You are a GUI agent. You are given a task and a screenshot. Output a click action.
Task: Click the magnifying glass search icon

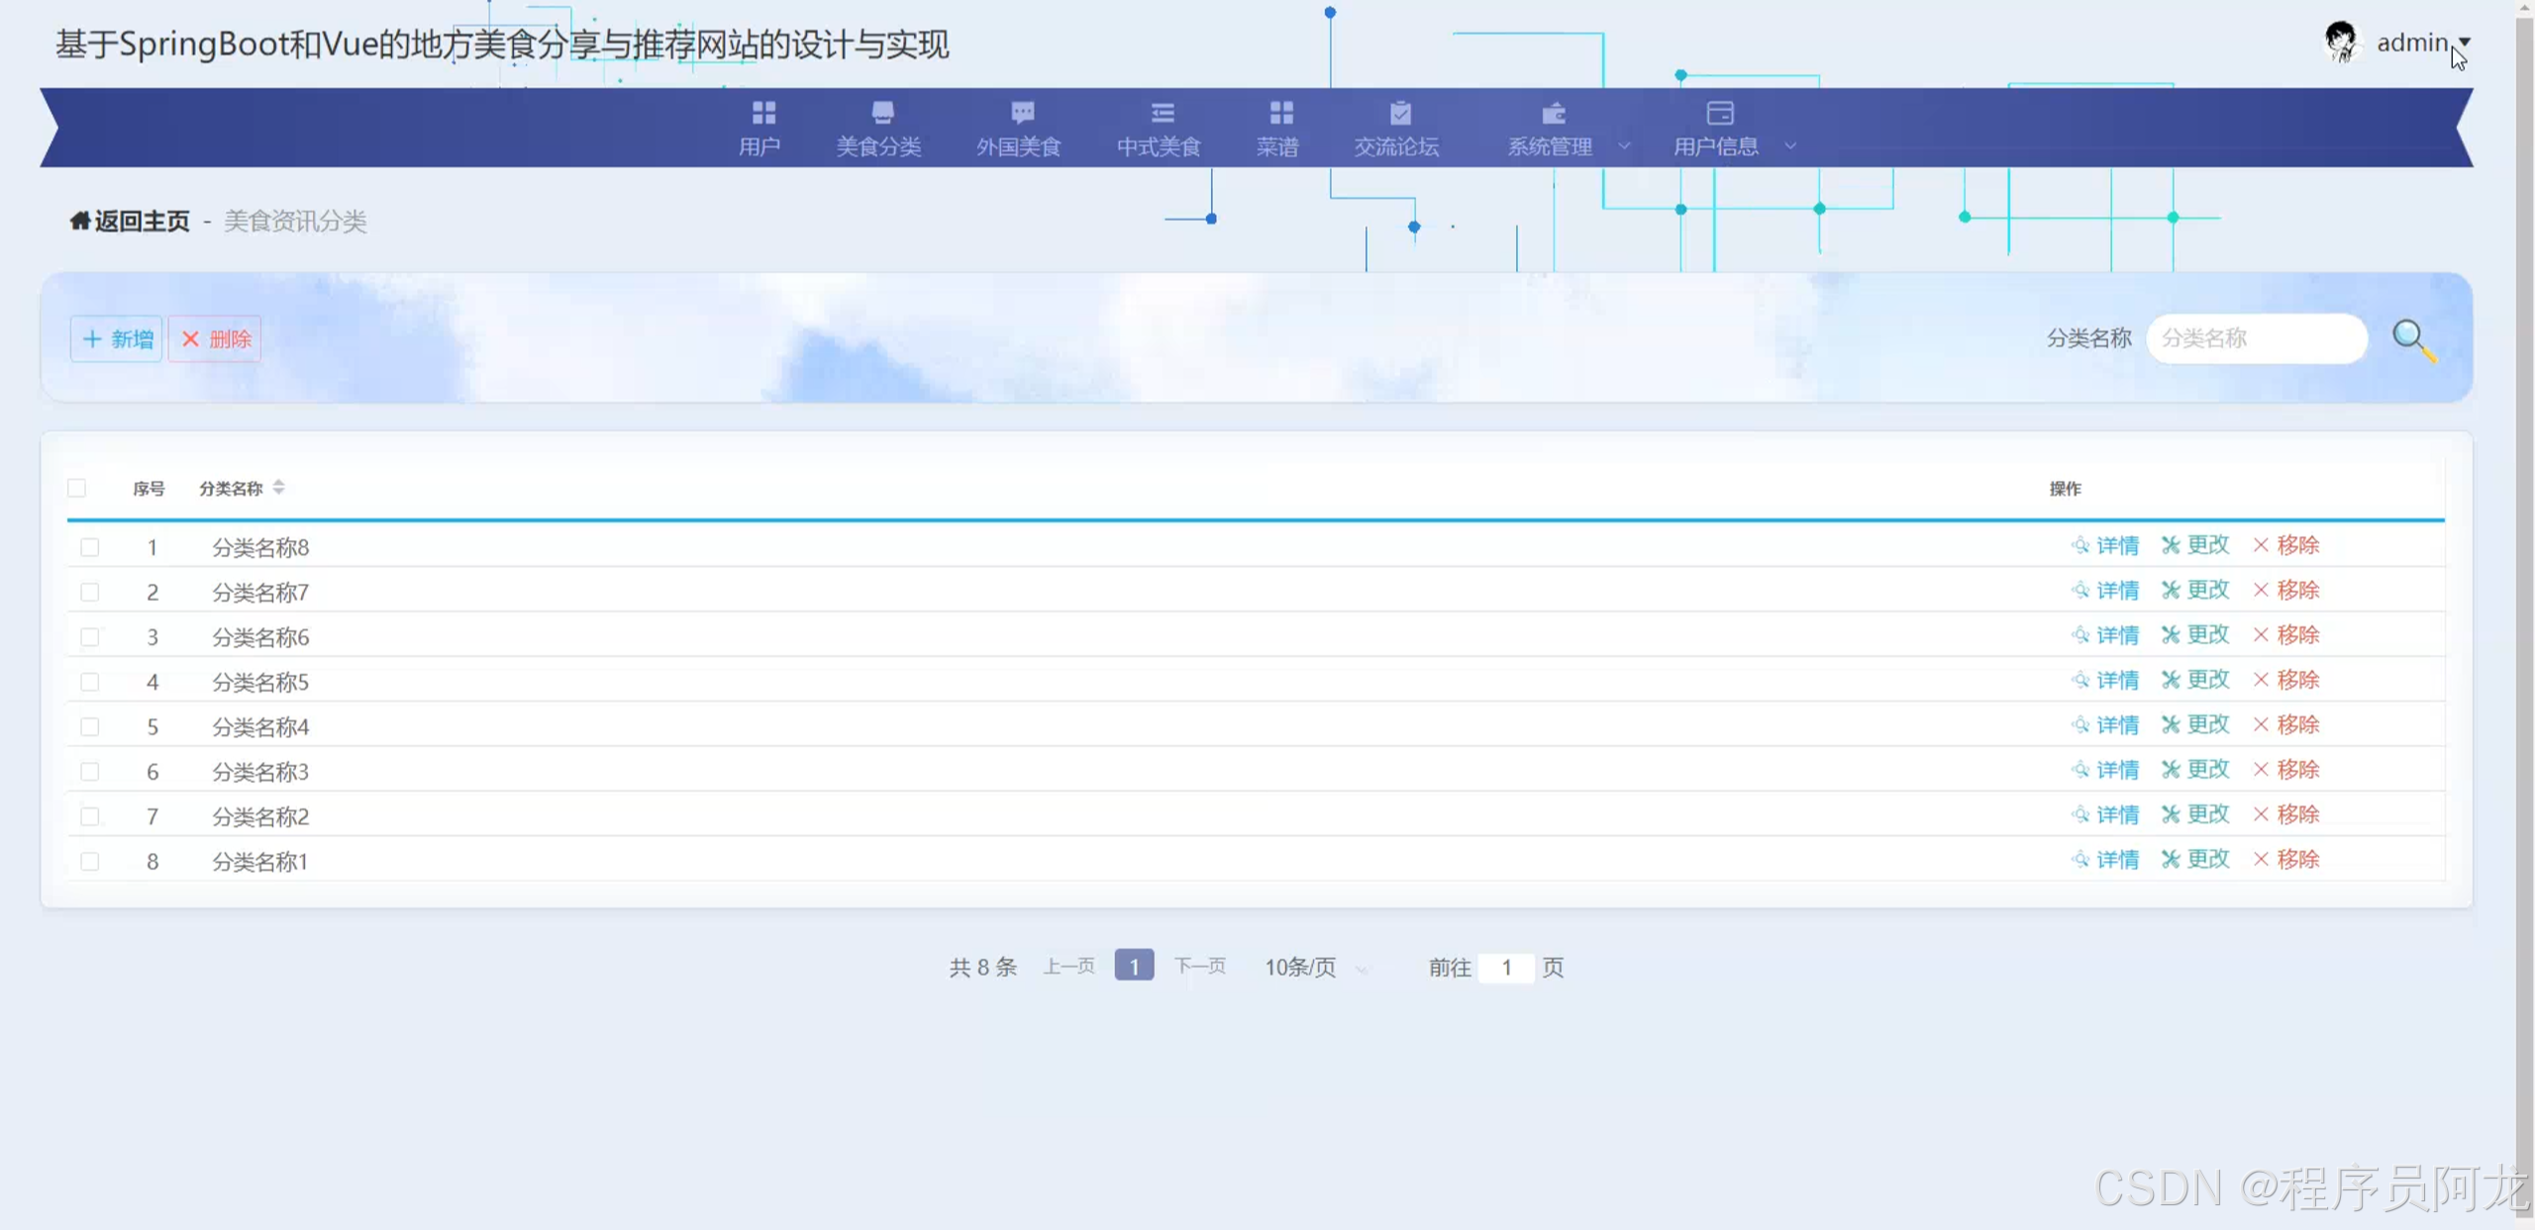(2412, 339)
